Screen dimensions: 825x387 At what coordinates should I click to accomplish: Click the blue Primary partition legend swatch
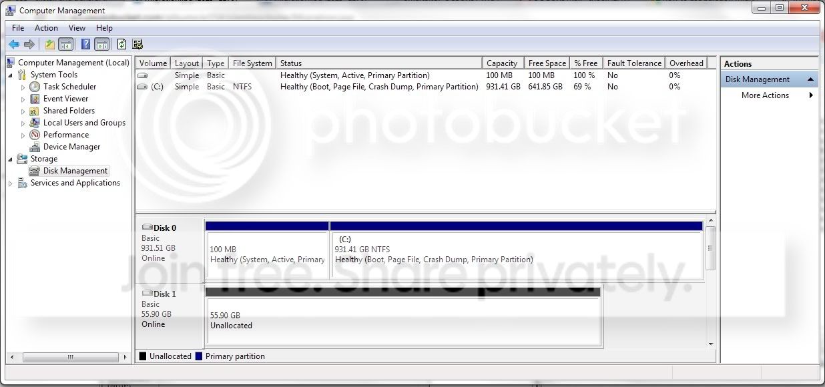click(x=199, y=356)
